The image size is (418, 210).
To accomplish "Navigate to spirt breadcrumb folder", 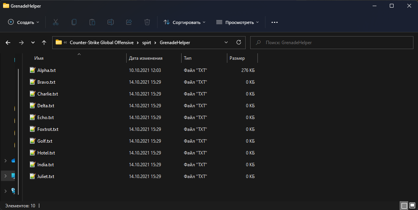I will pos(146,43).
